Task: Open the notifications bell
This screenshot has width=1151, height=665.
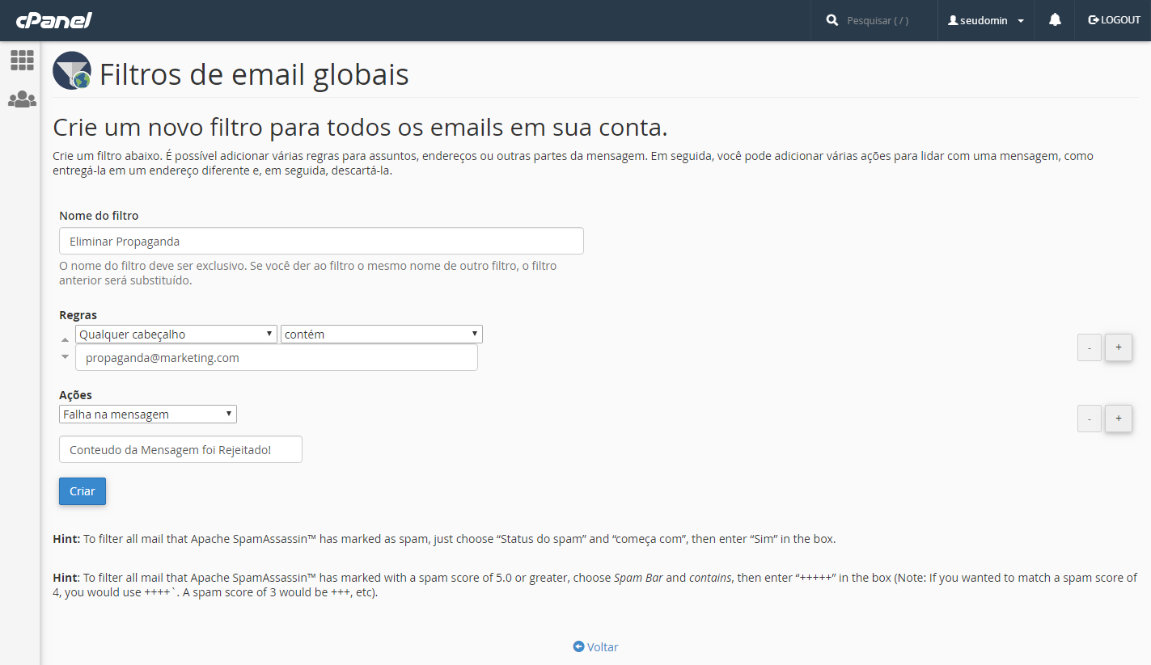Action: pyautogui.click(x=1055, y=20)
